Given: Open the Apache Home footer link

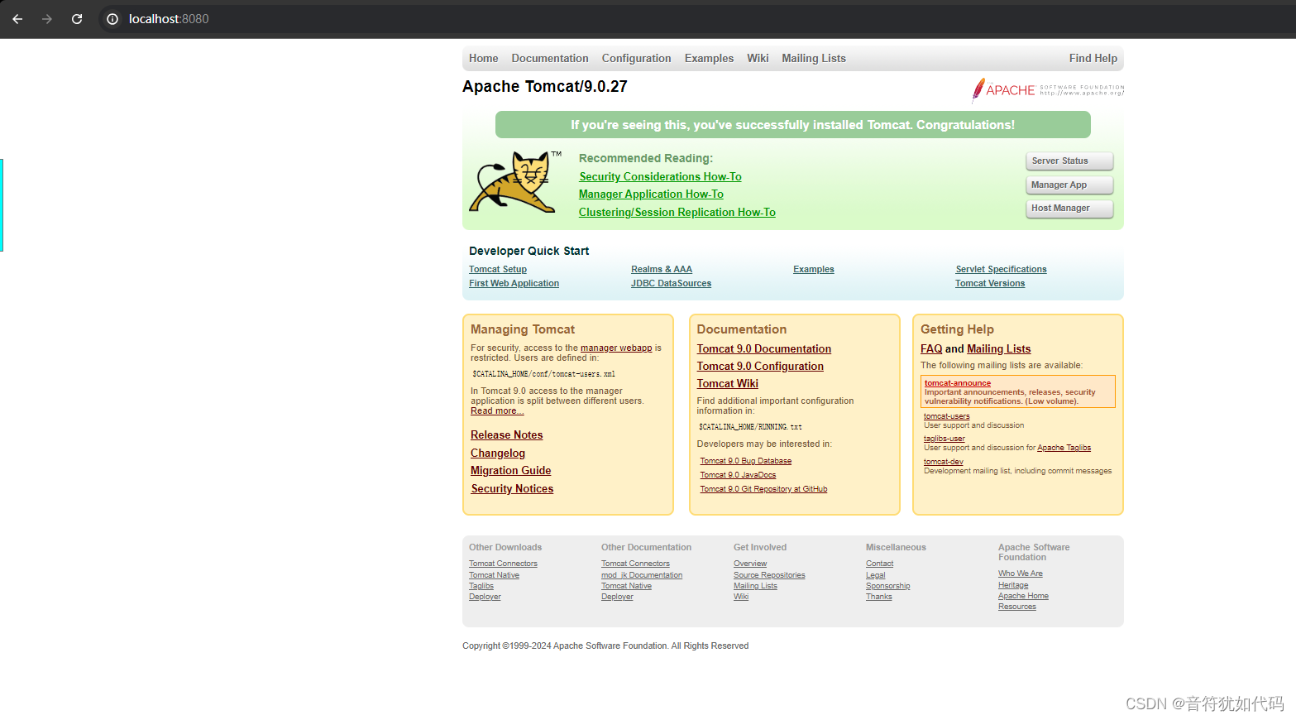Looking at the screenshot, I should tap(1023, 596).
